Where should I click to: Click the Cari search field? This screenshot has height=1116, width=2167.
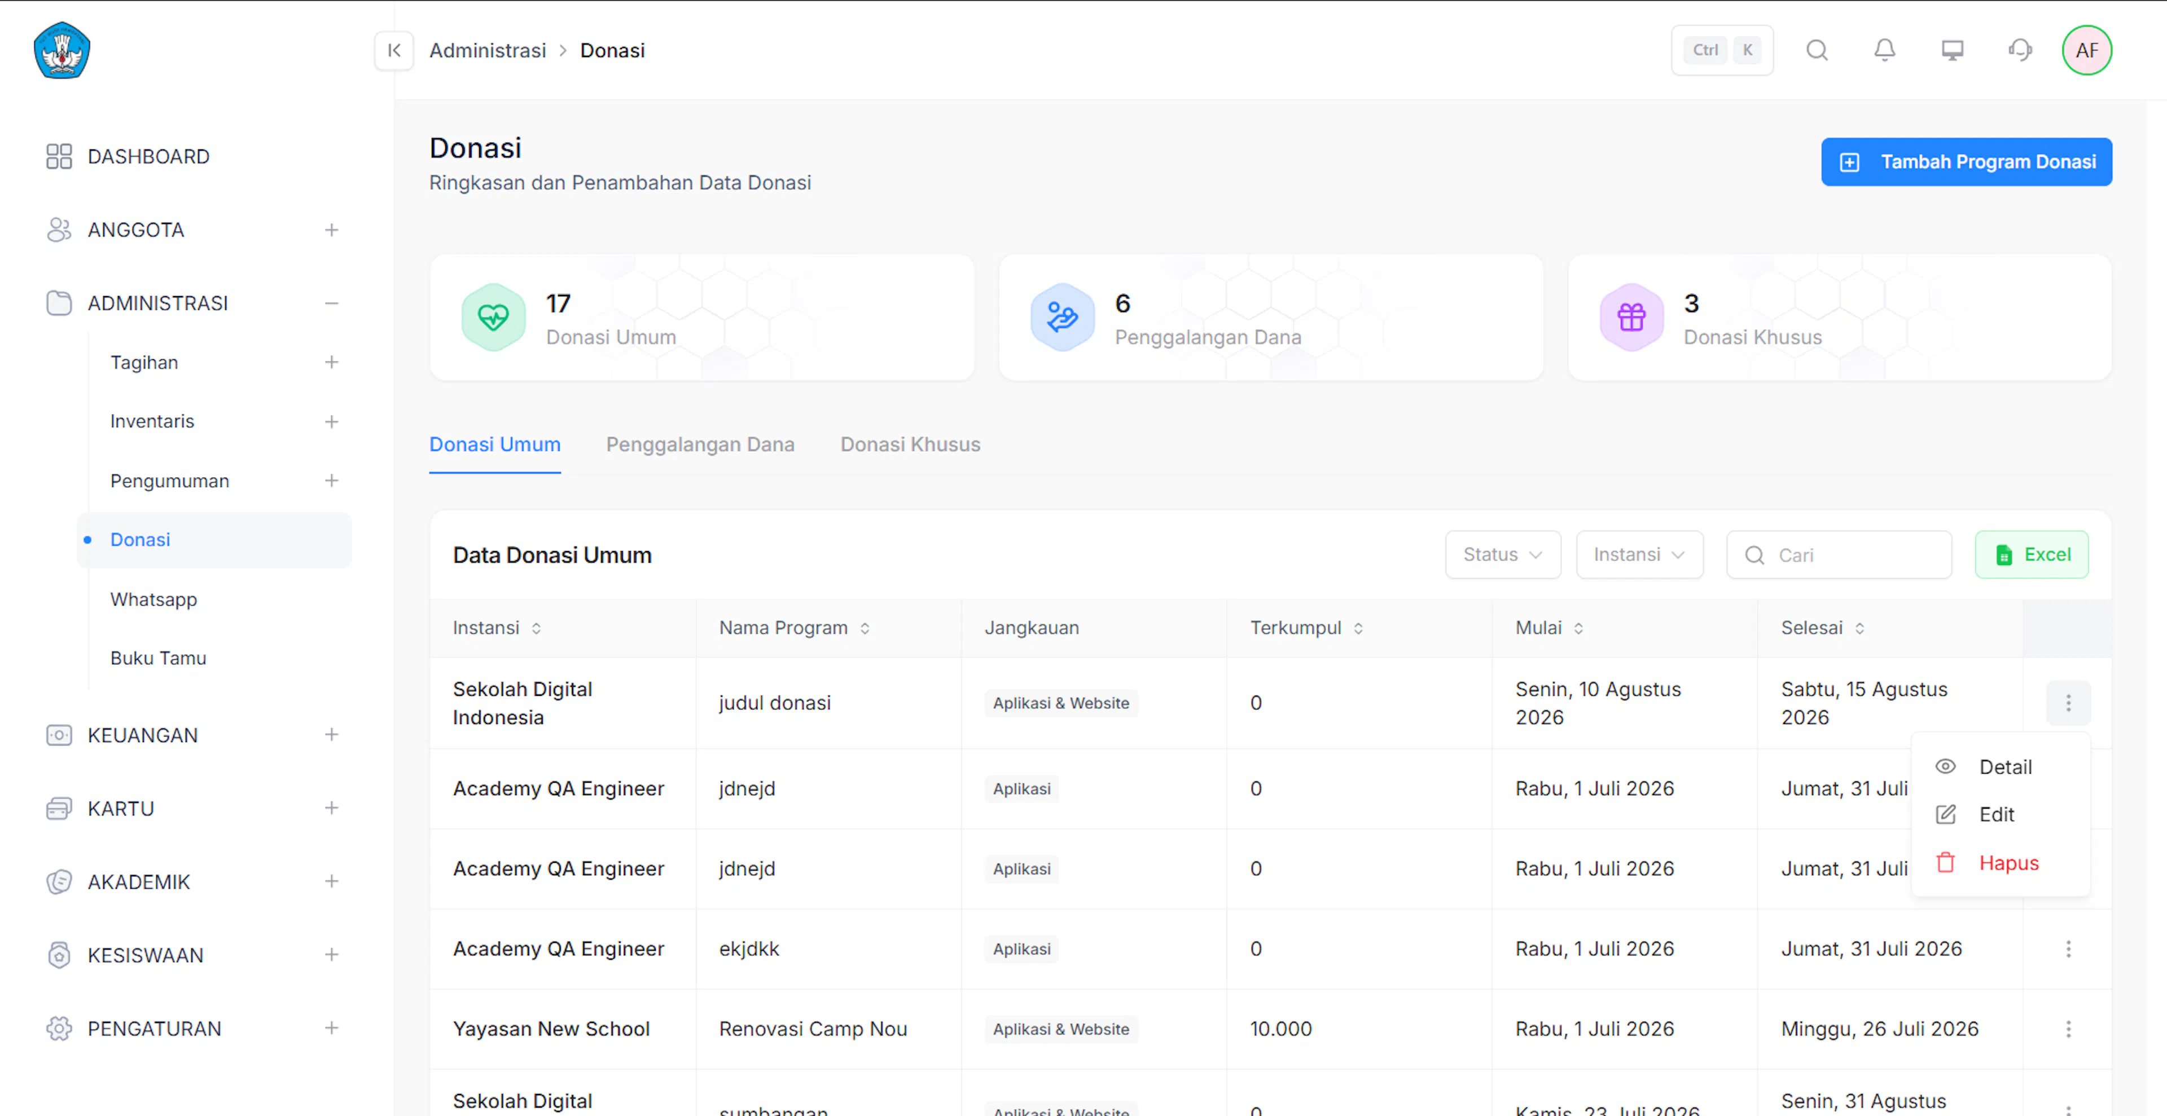pos(1839,555)
